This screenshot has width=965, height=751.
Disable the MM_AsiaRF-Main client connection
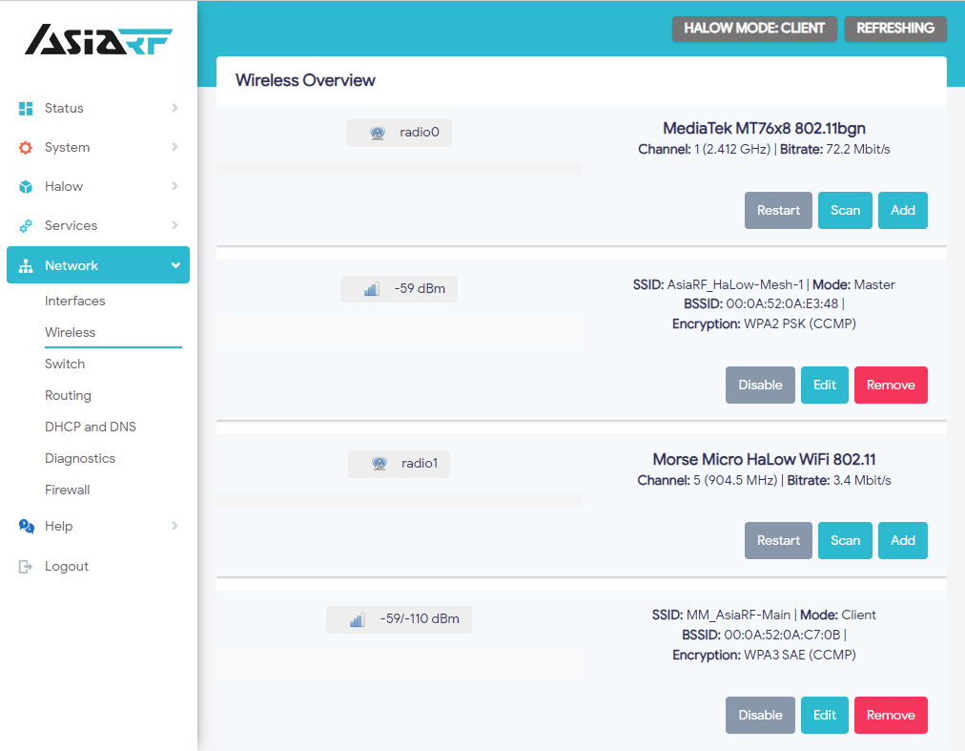760,715
